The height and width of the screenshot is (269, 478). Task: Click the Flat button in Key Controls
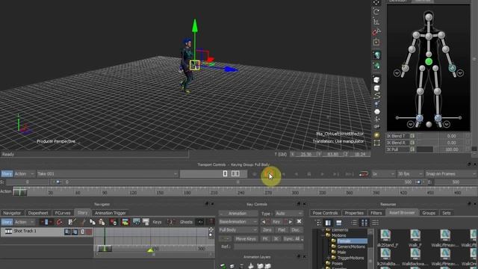282,230
